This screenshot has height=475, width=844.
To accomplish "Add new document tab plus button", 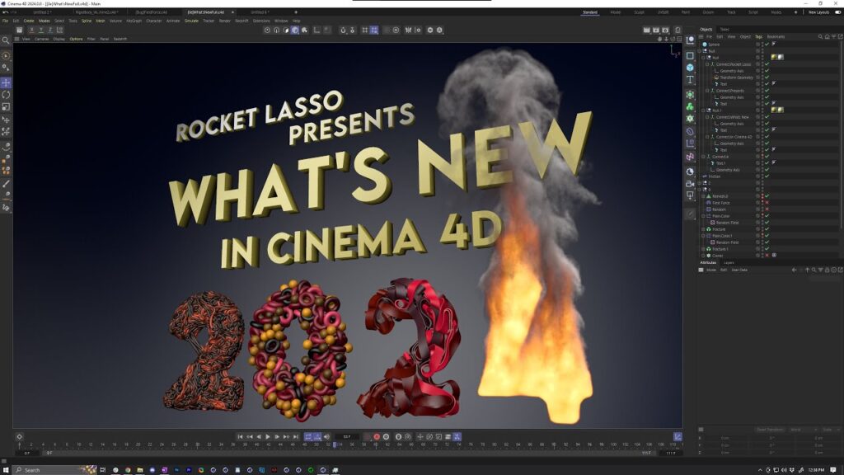I will pos(296,12).
